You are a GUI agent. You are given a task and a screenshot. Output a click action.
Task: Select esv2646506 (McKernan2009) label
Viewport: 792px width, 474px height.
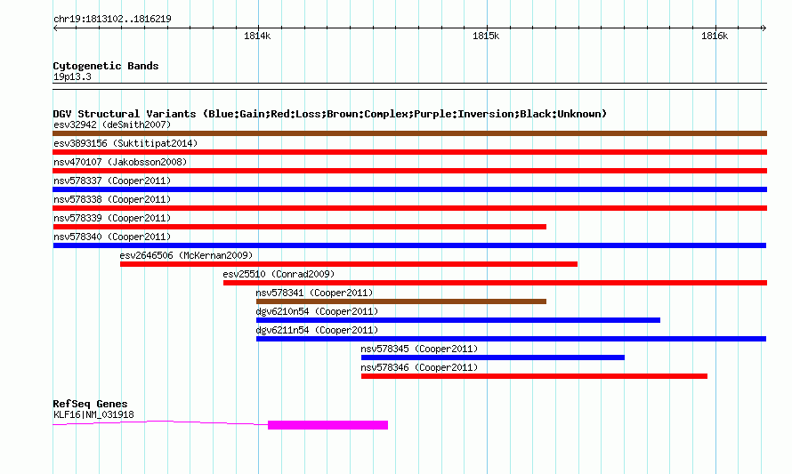186,255
